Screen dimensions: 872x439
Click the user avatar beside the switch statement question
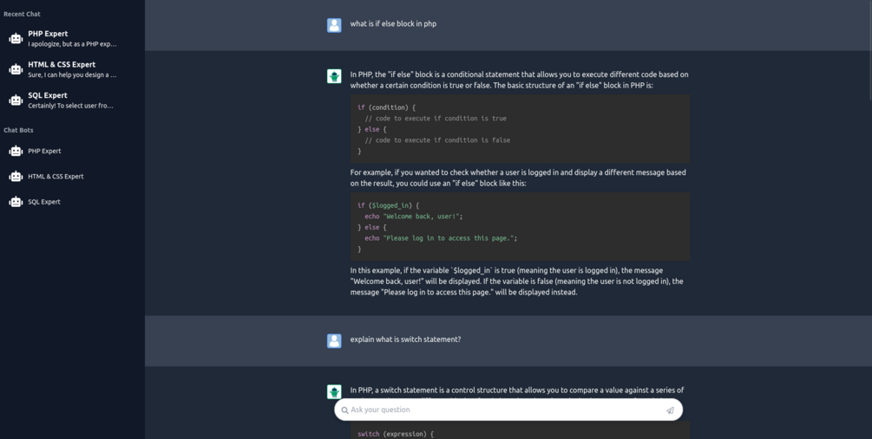pyautogui.click(x=334, y=341)
